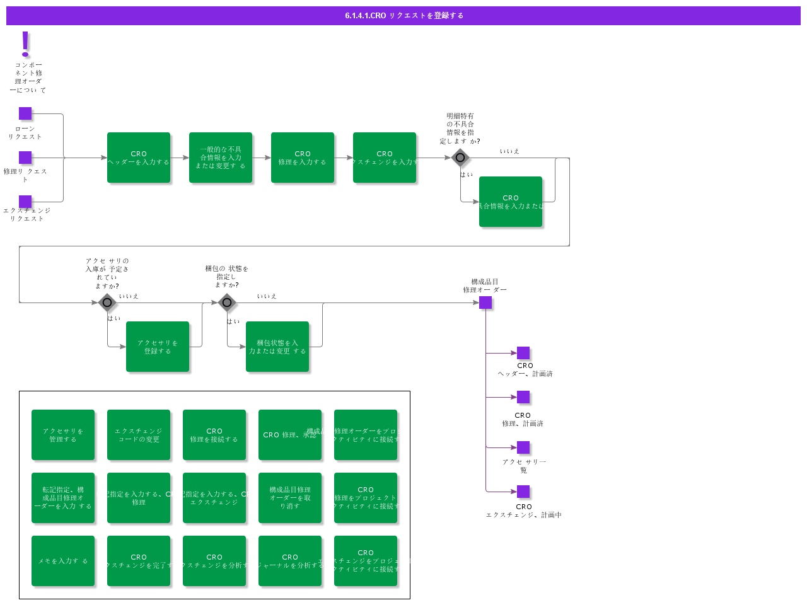This screenshot has width=807, height=605.
Task: Open the アクセサリを登録する box
Action: pos(158,347)
